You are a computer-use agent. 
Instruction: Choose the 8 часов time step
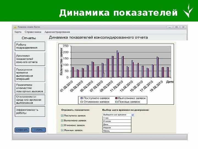point(117,121)
